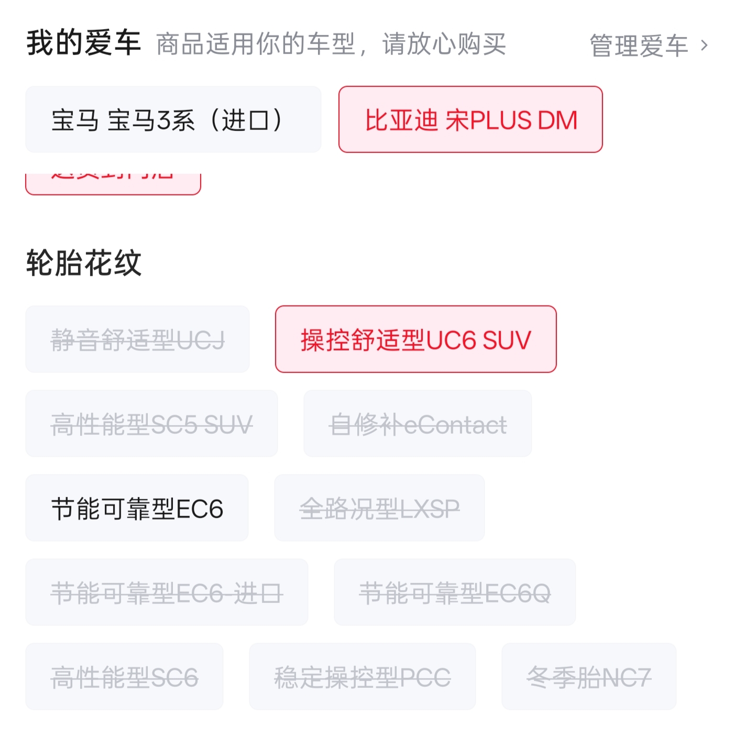Select the 节能可靠型EC6 tread pattern
Image resolution: width=746 pixels, height=735 pixels.
(137, 508)
